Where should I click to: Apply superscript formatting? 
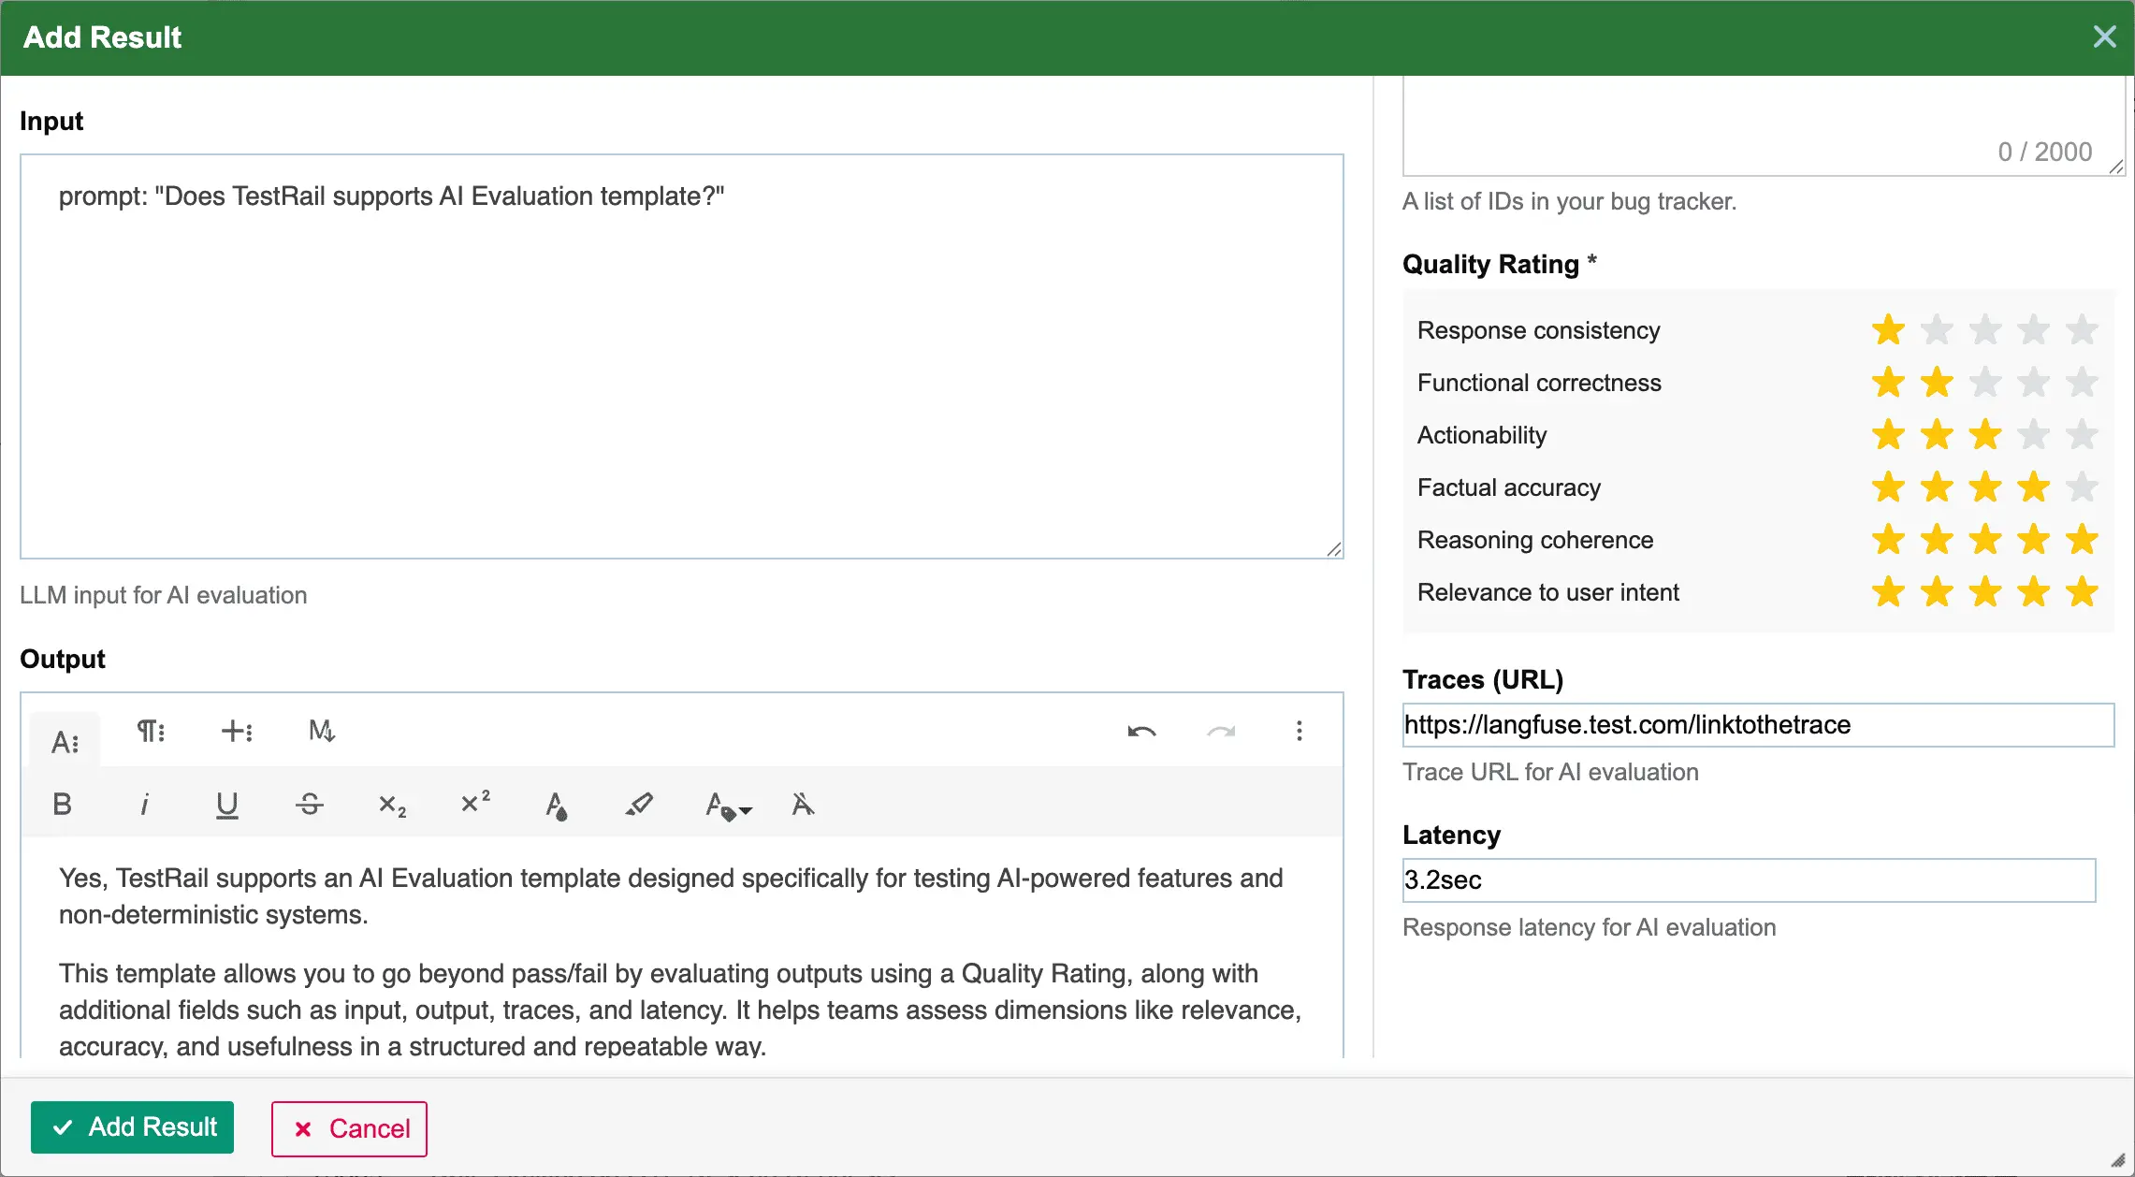pyautogui.click(x=475, y=803)
